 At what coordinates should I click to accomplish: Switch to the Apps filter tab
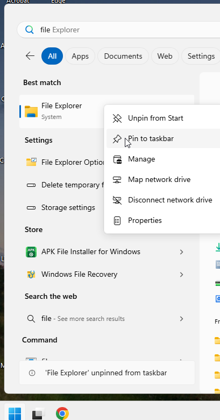click(x=80, y=56)
